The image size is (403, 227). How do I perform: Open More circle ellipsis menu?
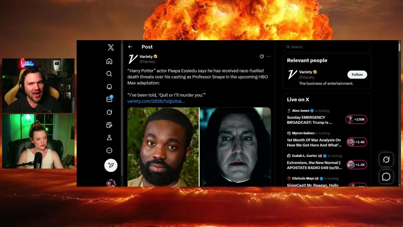pyautogui.click(x=109, y=150)
